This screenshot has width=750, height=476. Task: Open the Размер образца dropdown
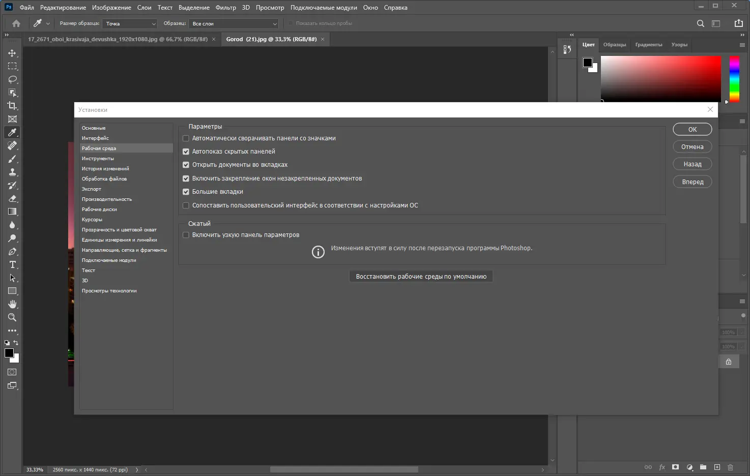(x=130, y=23)
